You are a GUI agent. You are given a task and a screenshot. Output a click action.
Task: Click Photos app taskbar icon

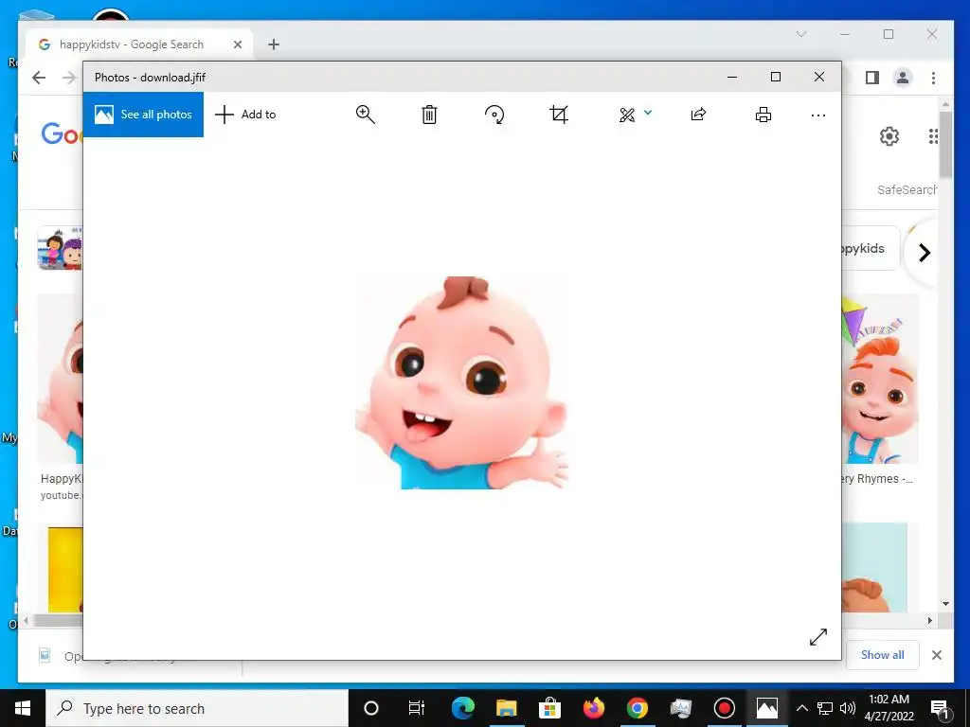[x=767, y=708]
